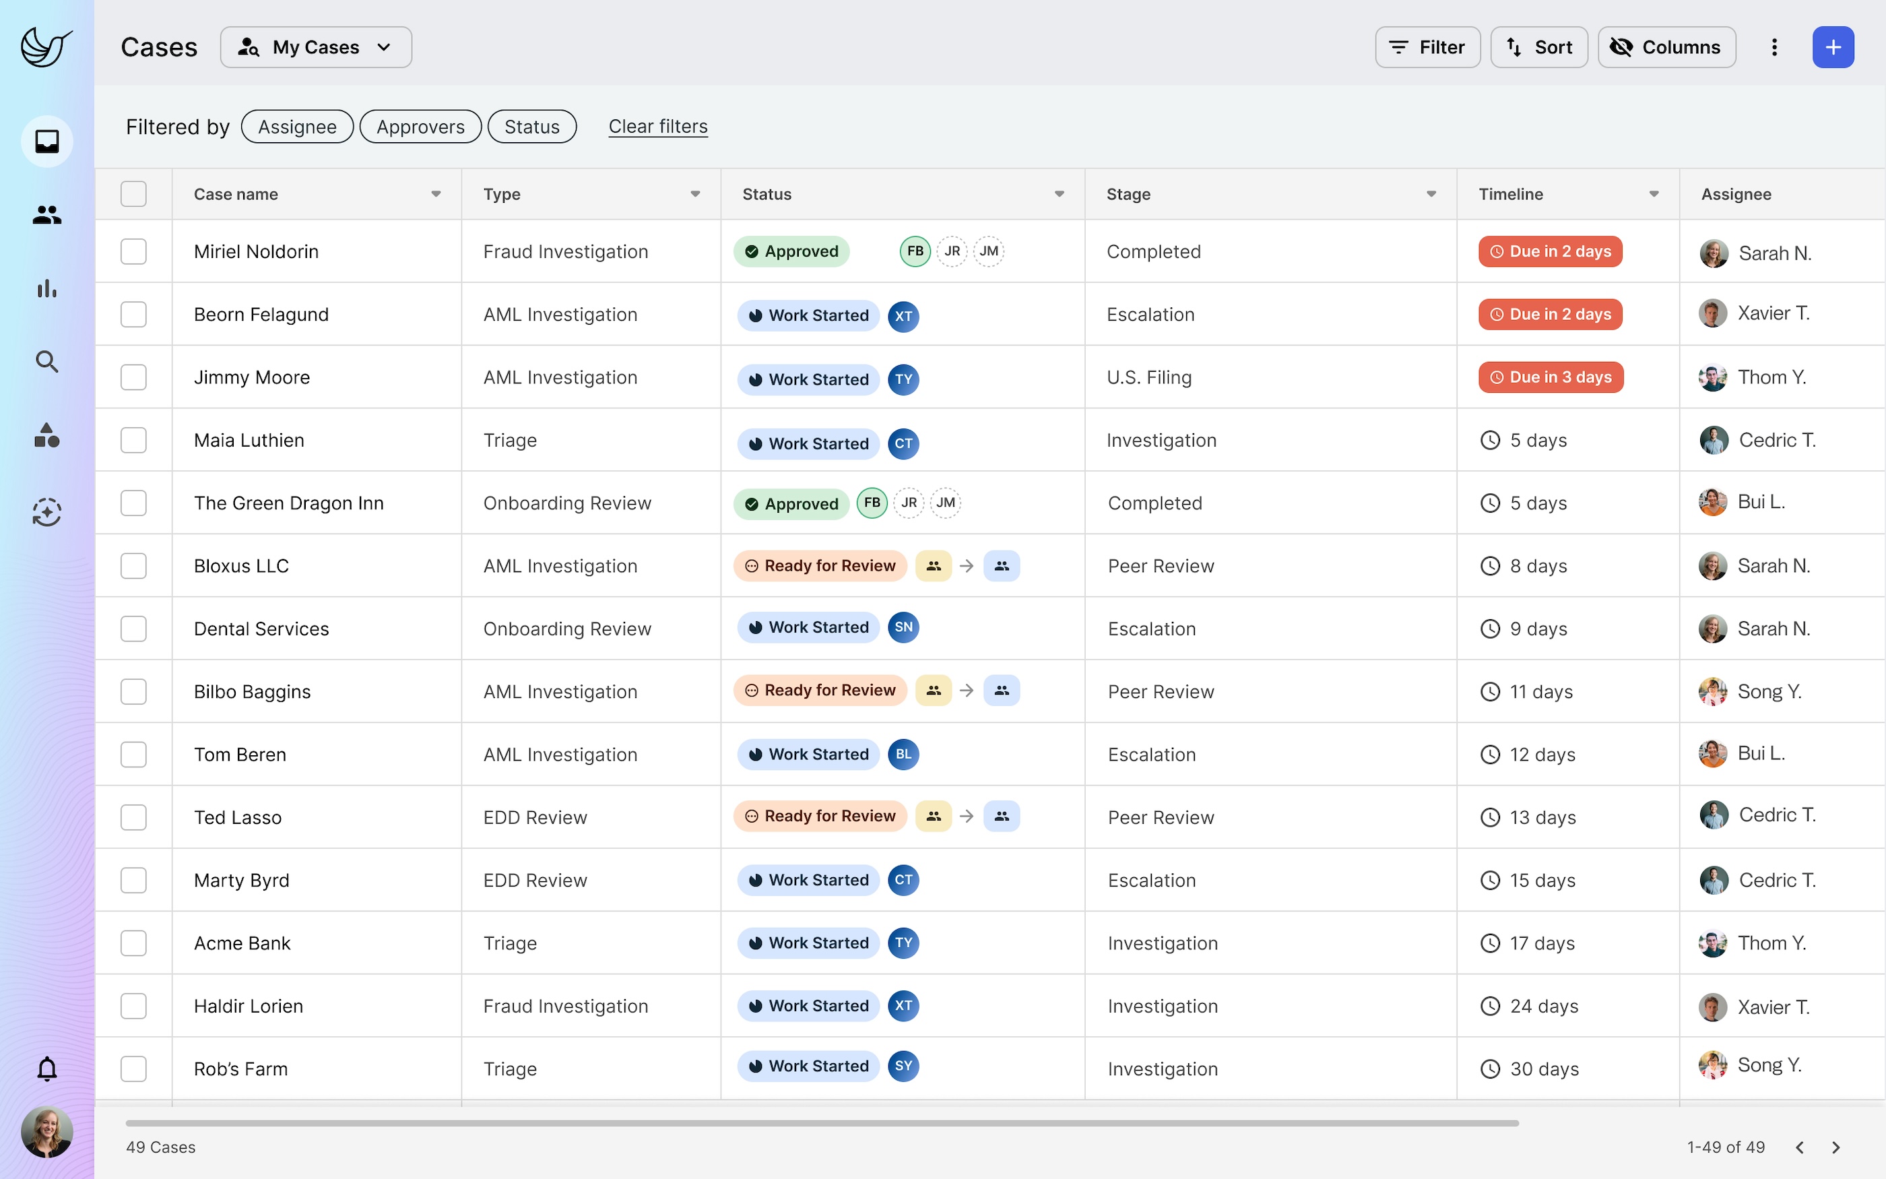Tick the checkbox next to Bilbo Baggins
The width and height of the screenshot is (1886, 1179).
point(133,691)
